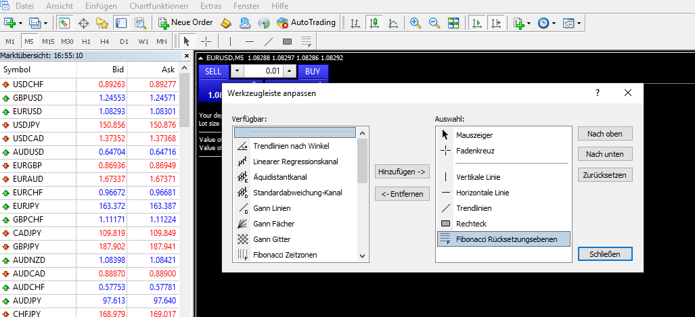695x317 pixels.
Task: Reset toolbar with Zurücksetzen button
Action: [x=605, y=175]
